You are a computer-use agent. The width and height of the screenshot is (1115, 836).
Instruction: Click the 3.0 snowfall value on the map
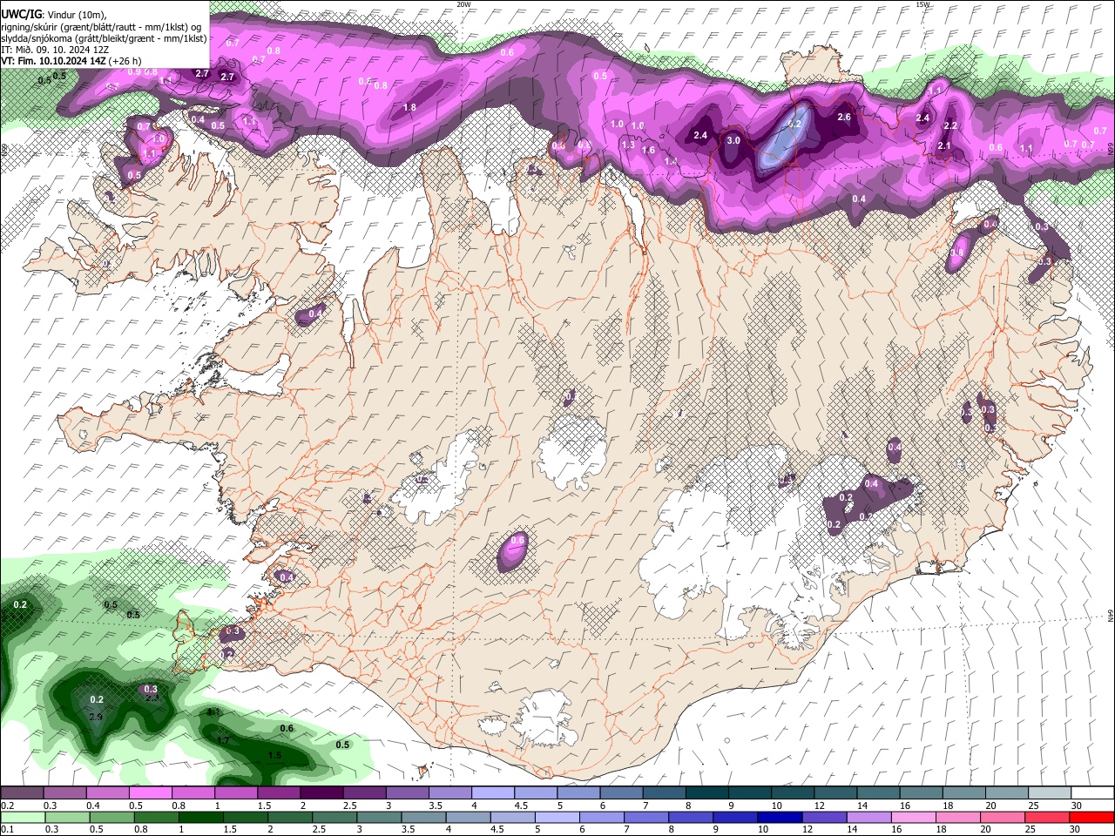pyautogui.click(x=733, y=140)
